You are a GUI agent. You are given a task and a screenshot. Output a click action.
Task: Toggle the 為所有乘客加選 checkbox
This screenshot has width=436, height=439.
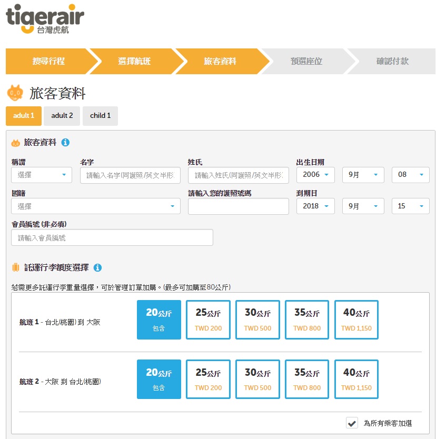tap(352, 423)
